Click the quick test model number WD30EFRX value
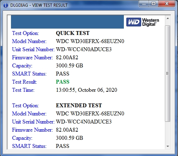Screen dimensions: 178x156 pyautogui.click(x=90, y=41)
